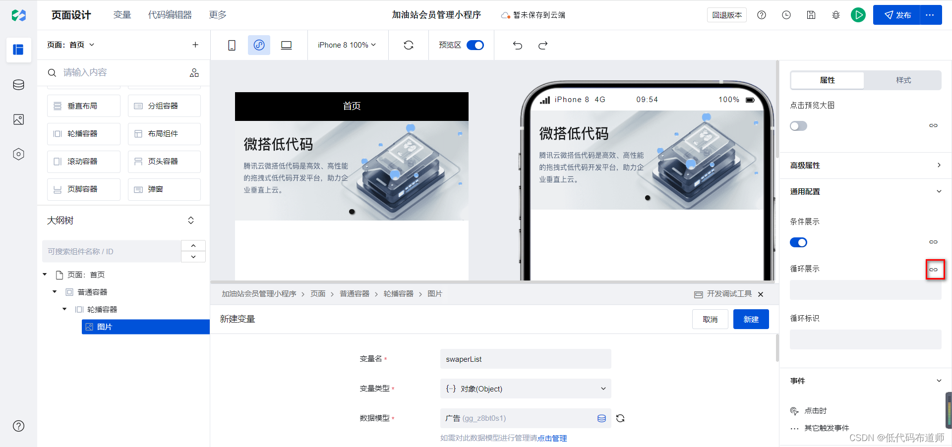The image size is (952, 447).
Task: Undo the last action
Action: (x=518, y=46)
